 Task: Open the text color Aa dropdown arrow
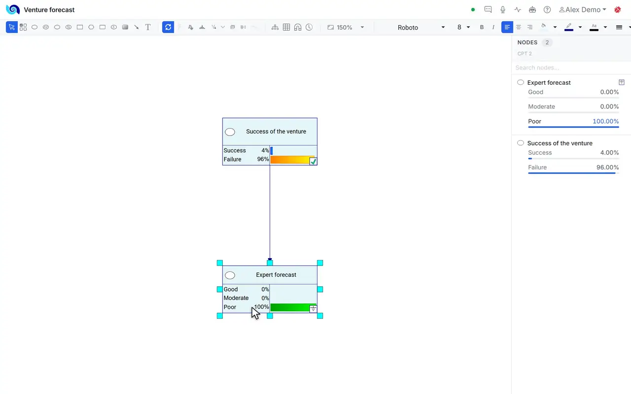605,27
